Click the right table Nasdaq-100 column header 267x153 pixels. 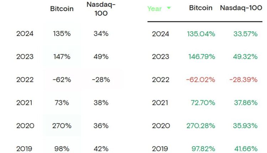tap(241, 8)
